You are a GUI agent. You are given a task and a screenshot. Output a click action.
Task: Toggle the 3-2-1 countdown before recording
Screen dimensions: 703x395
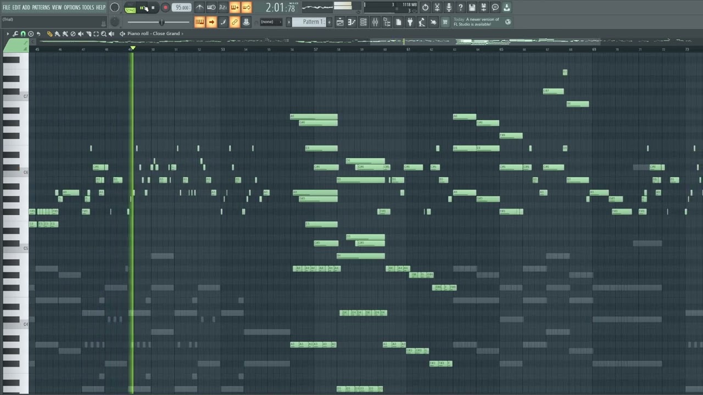tap(222, 8)
